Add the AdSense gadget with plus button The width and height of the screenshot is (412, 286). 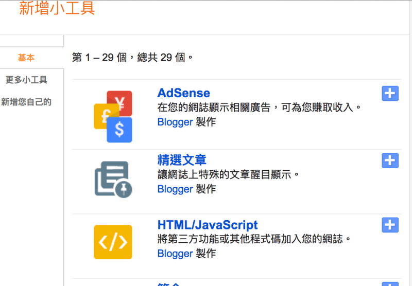(390, 94)
